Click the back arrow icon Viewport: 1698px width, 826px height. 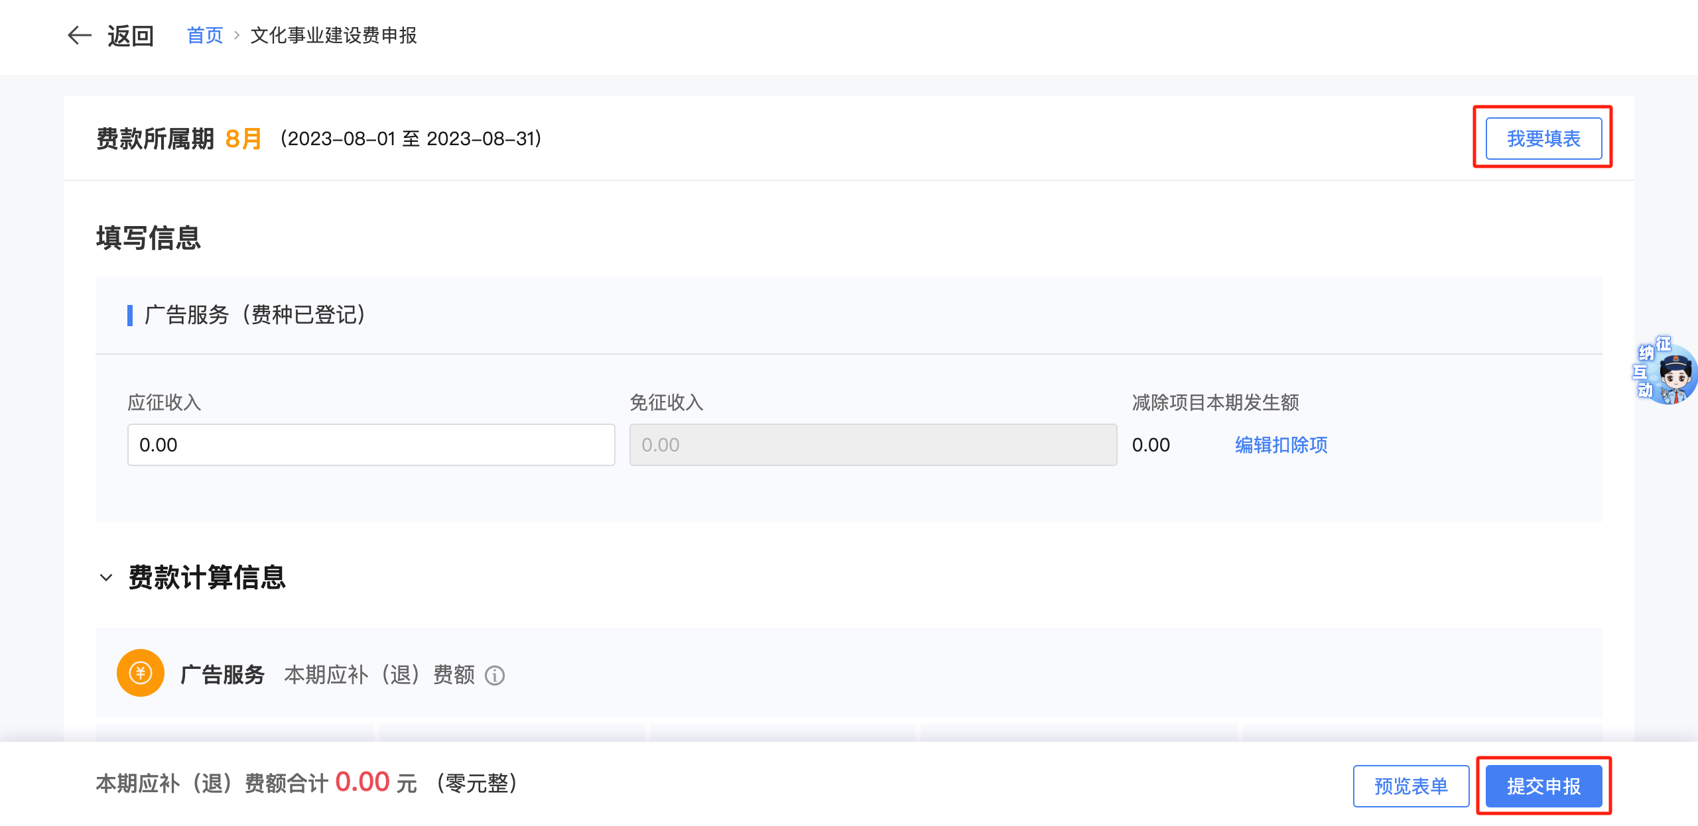pos(79,35)
